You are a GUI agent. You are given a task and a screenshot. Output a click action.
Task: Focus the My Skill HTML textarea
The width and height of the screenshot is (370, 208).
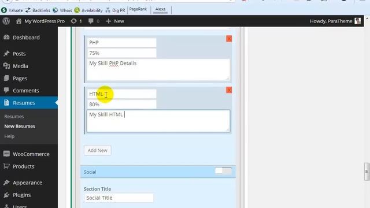pos(158,121)
